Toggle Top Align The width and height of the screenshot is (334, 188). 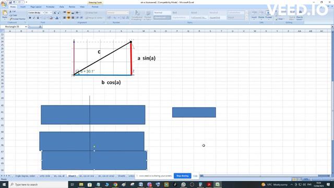click(65, 13)
